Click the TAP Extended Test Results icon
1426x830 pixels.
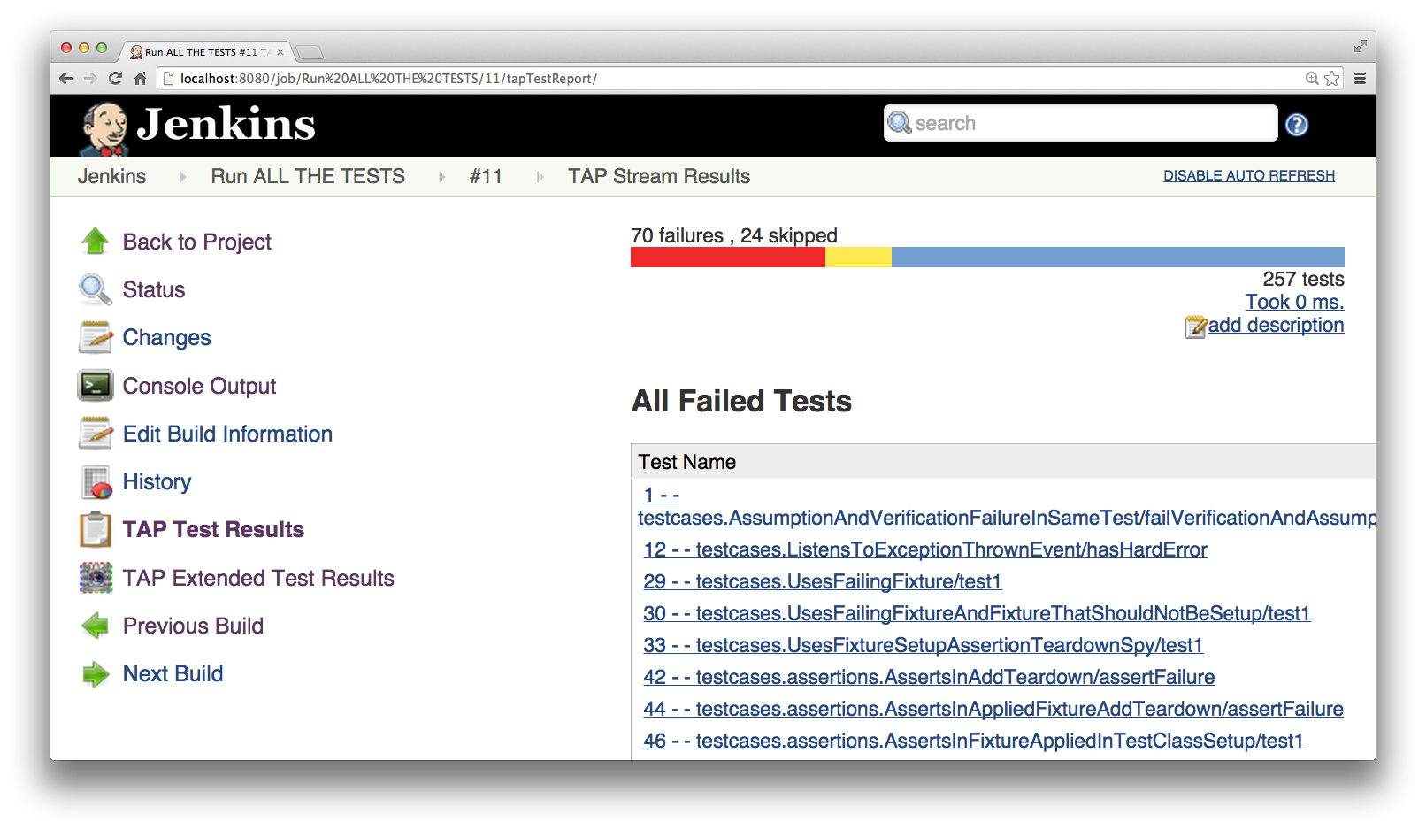click(96, 578)
